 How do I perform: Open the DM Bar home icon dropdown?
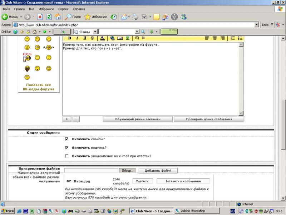click(40, 32)
